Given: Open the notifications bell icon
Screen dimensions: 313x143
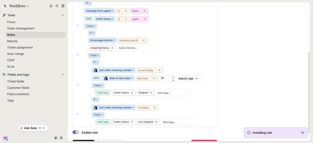Looking at the screenshot, I should click(51, 6).
